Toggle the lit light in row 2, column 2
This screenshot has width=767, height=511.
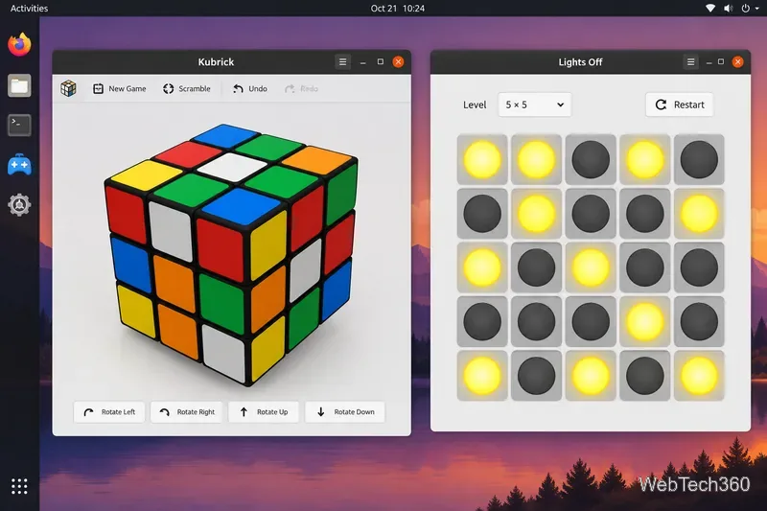pos(537,214)
